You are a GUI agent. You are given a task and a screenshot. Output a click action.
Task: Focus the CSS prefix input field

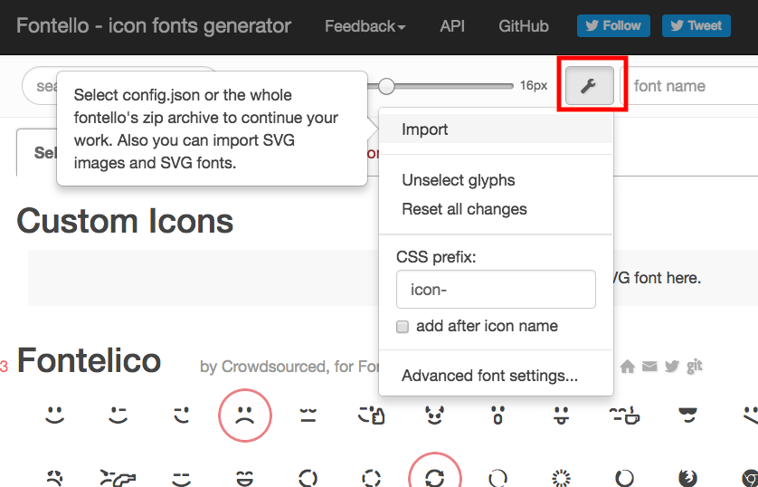click(x=496, y=289)
